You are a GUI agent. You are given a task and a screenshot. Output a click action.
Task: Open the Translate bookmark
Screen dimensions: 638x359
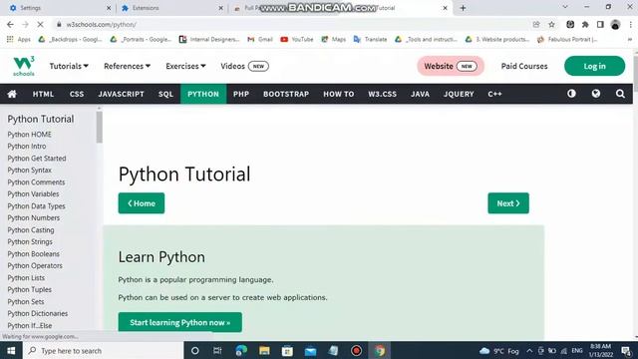pyautogui.click(x=370, y=40)
